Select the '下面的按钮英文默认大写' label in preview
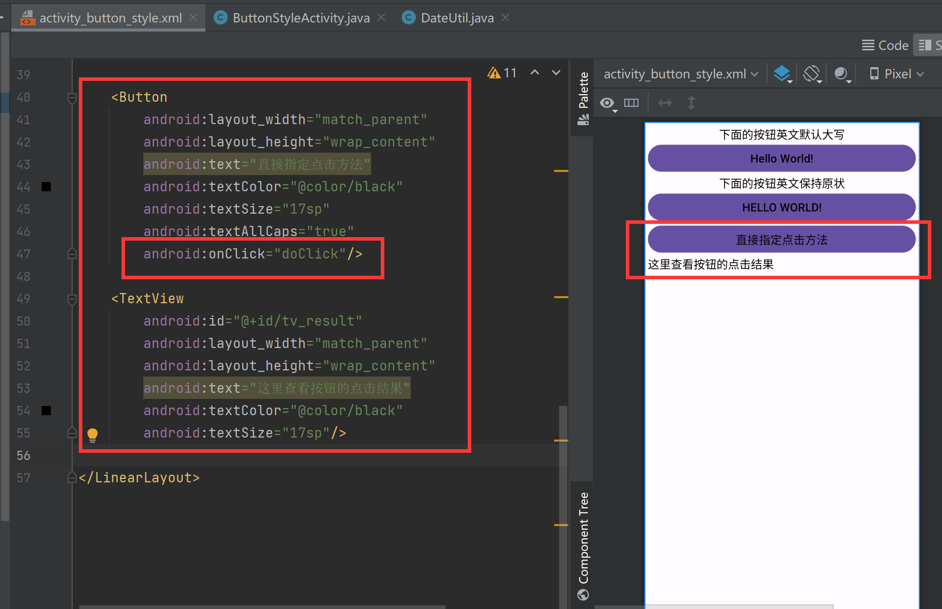The height and width of the screenshot is (609, 942). coord(782,134)
